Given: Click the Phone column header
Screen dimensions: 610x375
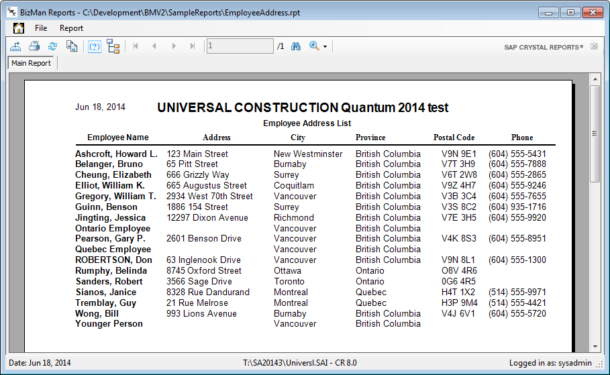Looking at the screenshot, I should click(x=522, y=138).
